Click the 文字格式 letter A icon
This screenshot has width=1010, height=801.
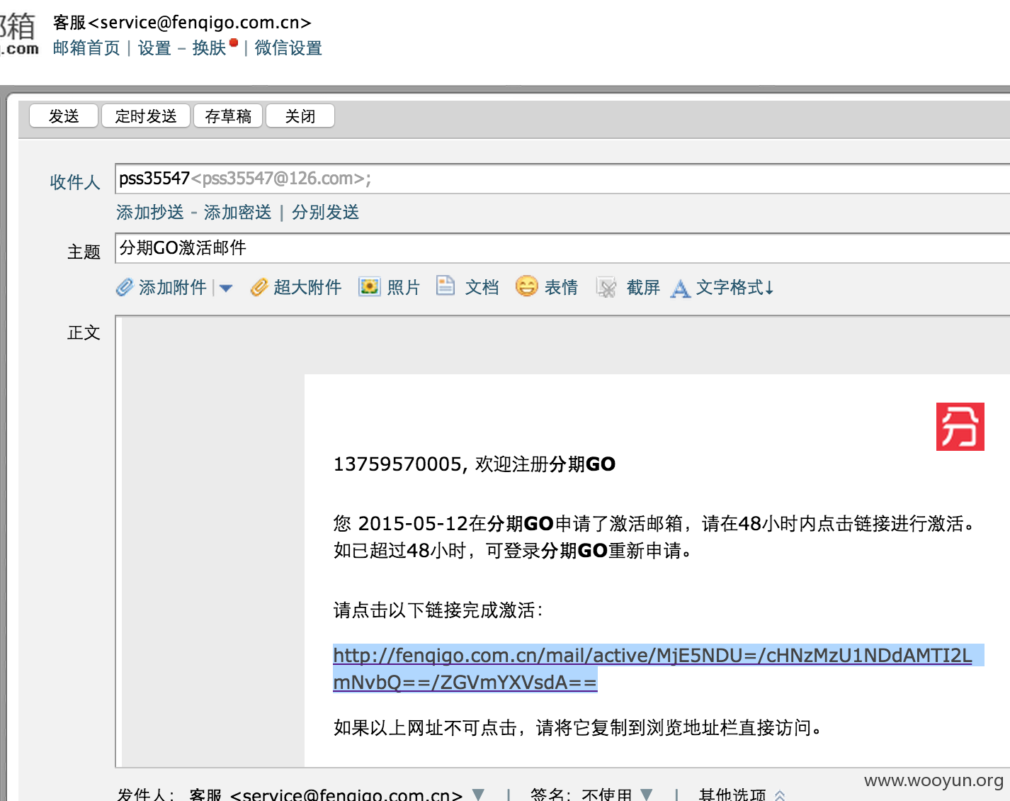[681, 288]
